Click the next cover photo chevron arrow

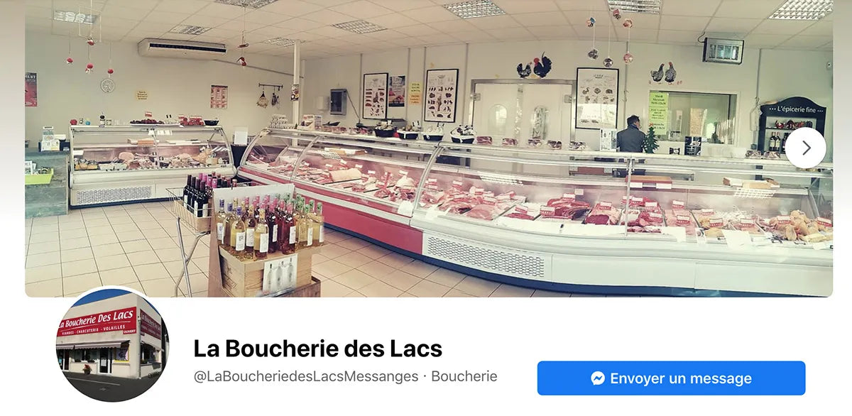pyautogui.click(x=805, y=148)
